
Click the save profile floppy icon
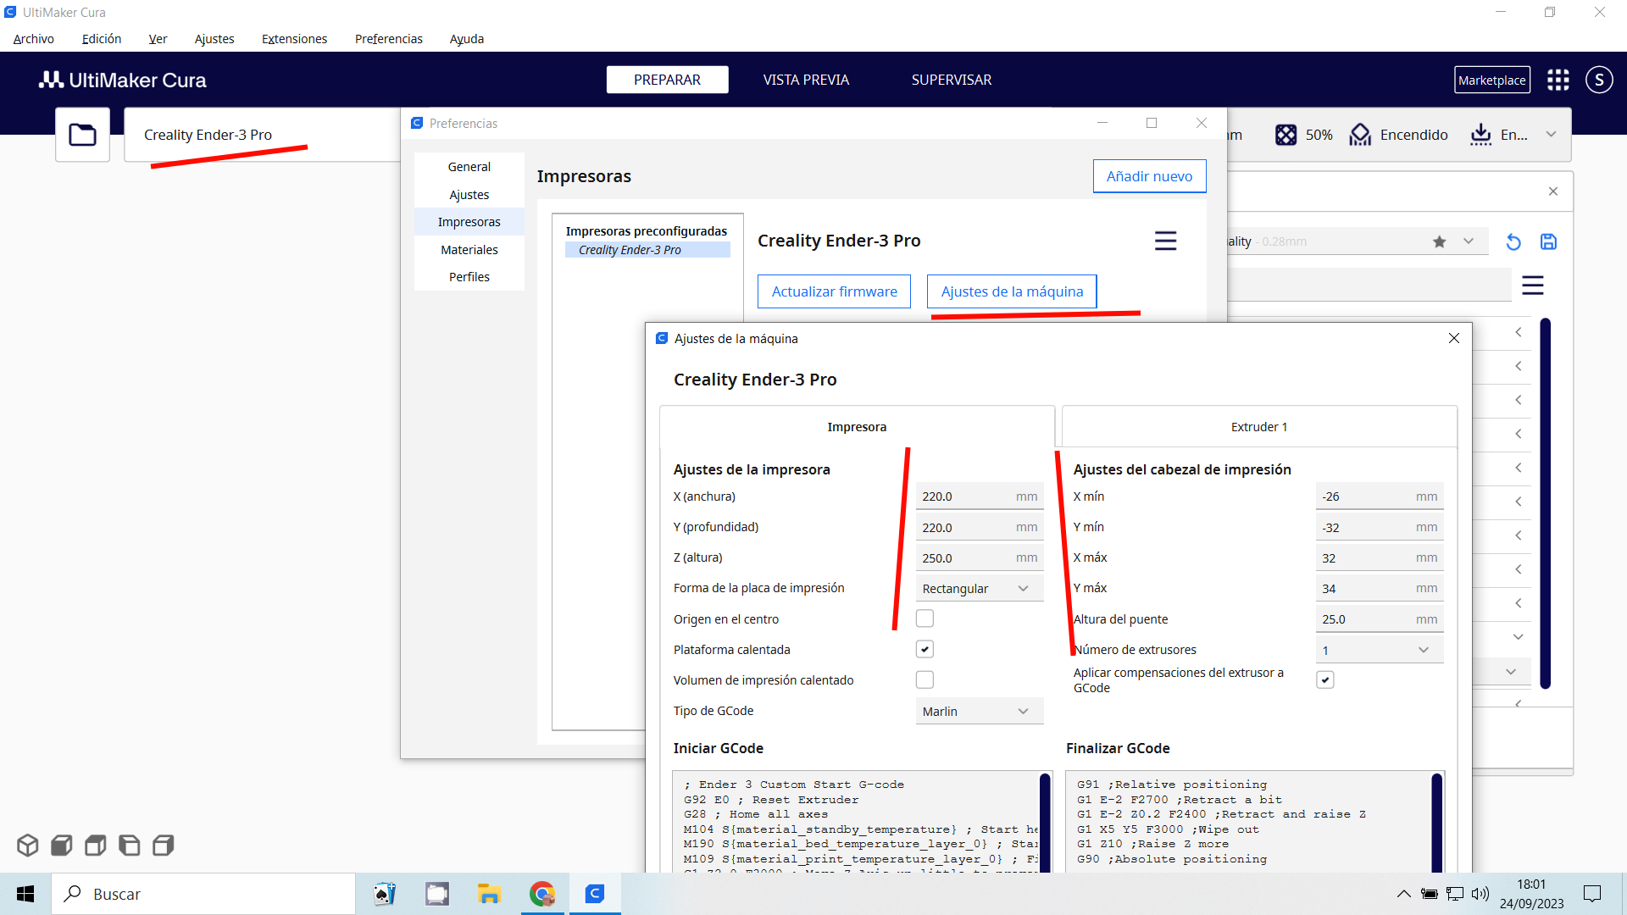click(1548, 242)
